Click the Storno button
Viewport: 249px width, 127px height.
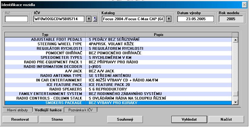[x=55, y=119]
